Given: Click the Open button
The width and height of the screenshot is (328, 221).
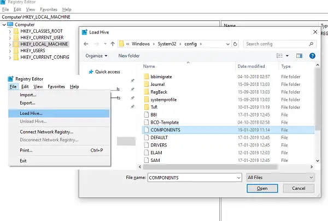Looking at the screenshot, I should click(262, 188).
